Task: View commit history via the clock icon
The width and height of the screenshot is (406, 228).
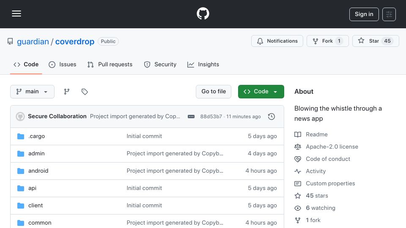Action: coord(272,117)
